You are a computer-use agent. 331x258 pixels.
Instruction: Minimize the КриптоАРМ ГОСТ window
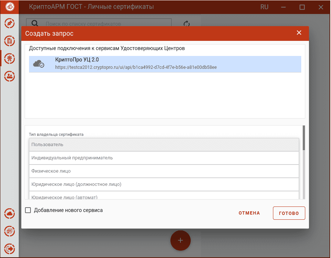click(x=283, y=7)
